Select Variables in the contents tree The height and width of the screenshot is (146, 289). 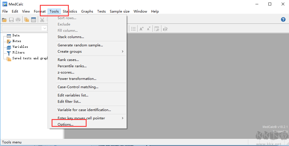pyautogui.click(x=20, y=47)
